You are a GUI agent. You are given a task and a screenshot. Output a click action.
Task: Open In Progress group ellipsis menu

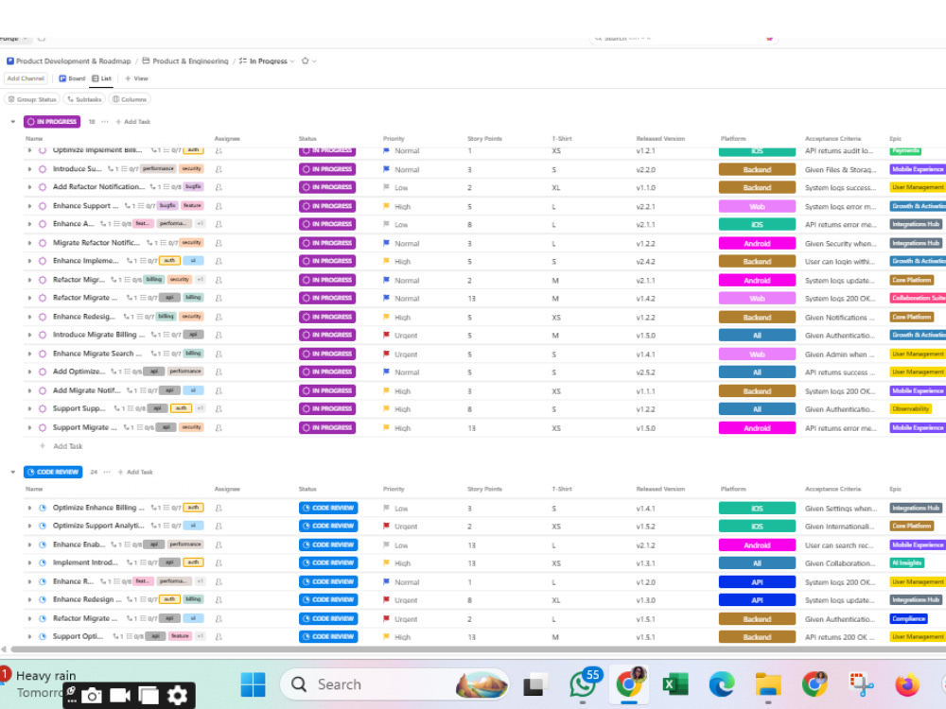click(x=105, y=122)
